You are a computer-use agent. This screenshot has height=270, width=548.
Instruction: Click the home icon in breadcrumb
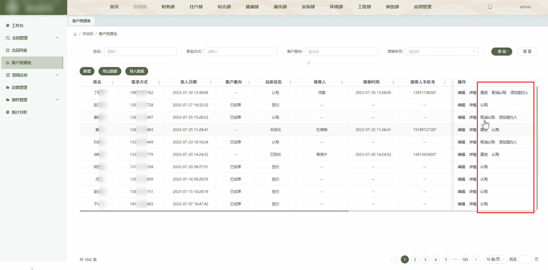[x=75, y=34]
